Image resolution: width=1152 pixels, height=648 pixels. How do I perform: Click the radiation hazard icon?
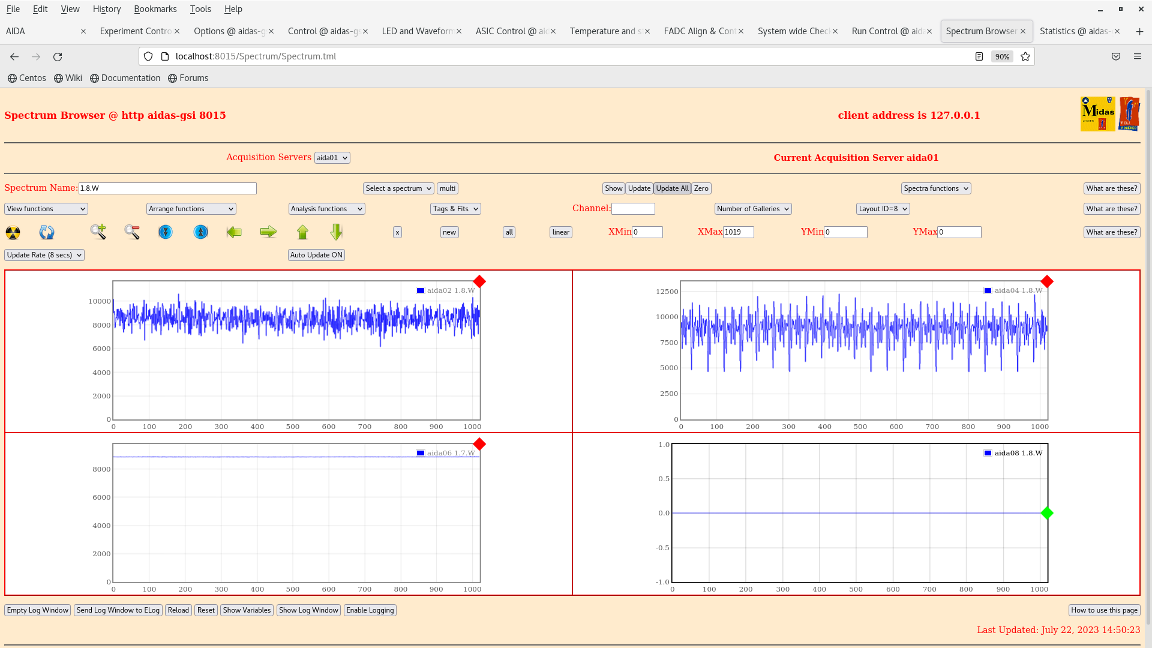click(x=13, y=232)
